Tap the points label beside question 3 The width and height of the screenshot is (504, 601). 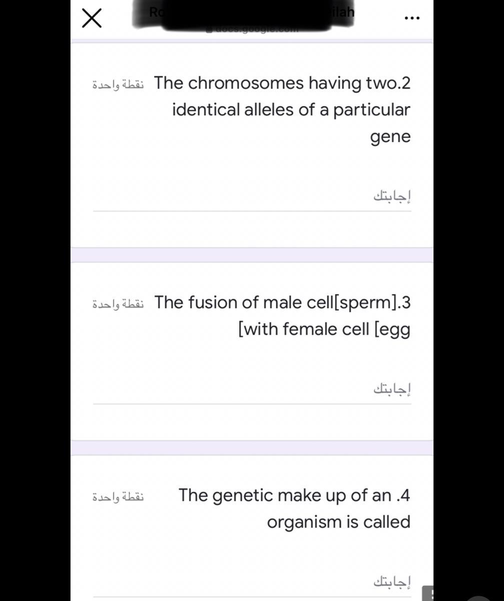118,303
